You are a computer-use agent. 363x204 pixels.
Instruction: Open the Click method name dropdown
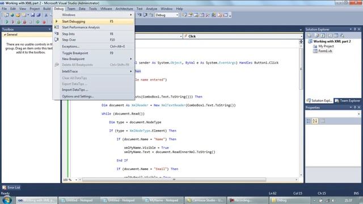click(x=301, y=36)
